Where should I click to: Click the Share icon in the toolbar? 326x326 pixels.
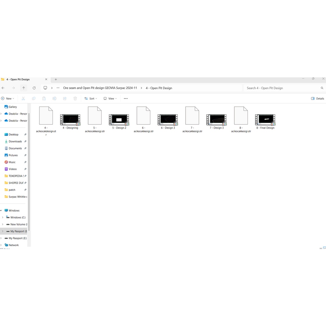pyautogui.click(x=65, y=99)
